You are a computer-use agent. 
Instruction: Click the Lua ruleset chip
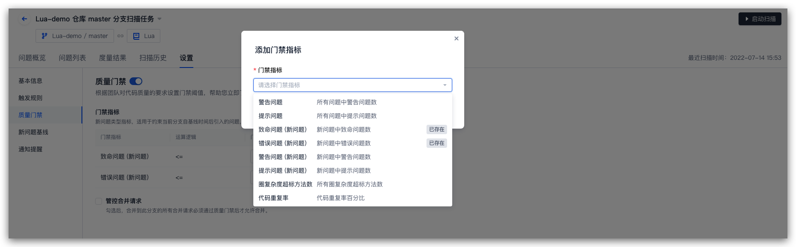tap(144, 36)
